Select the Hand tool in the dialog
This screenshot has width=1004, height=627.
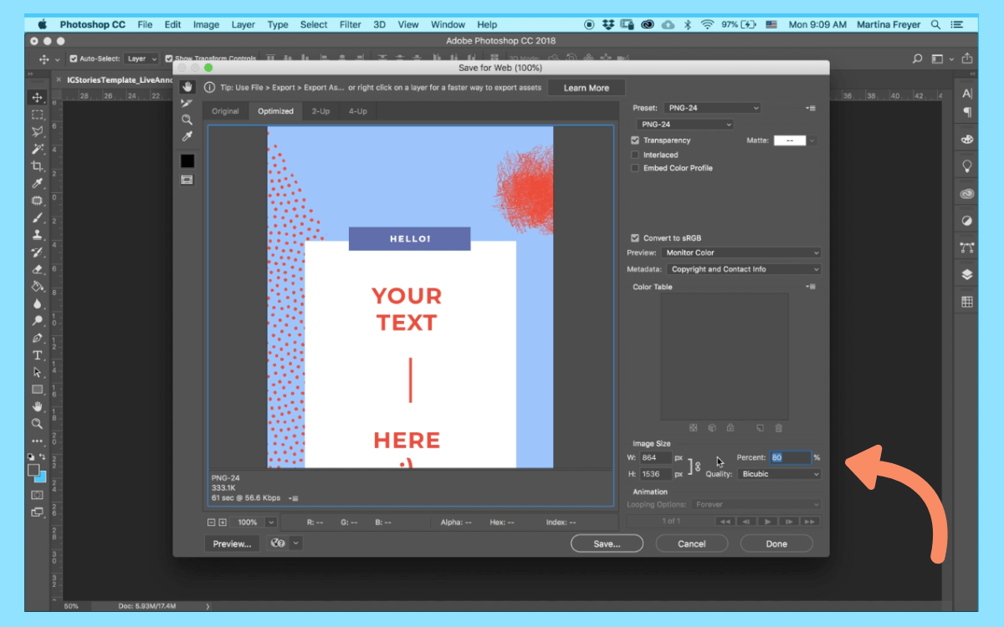[x=187, y=88]
